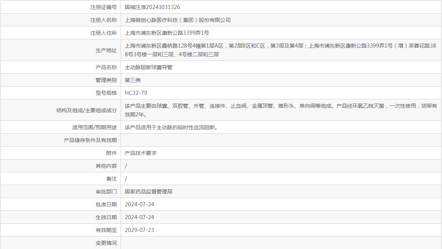
Task: Click the 生产地址 production address text
Action: pyautogui.click(x=280, y=50)
